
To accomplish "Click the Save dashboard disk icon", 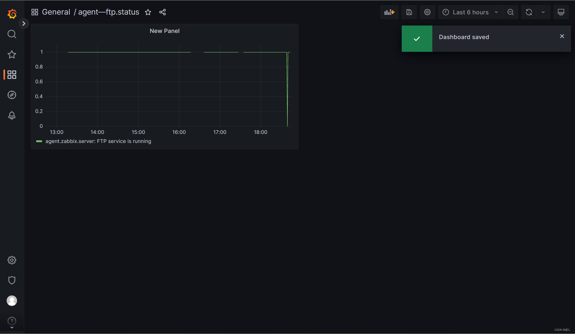I will click(409, 12).
